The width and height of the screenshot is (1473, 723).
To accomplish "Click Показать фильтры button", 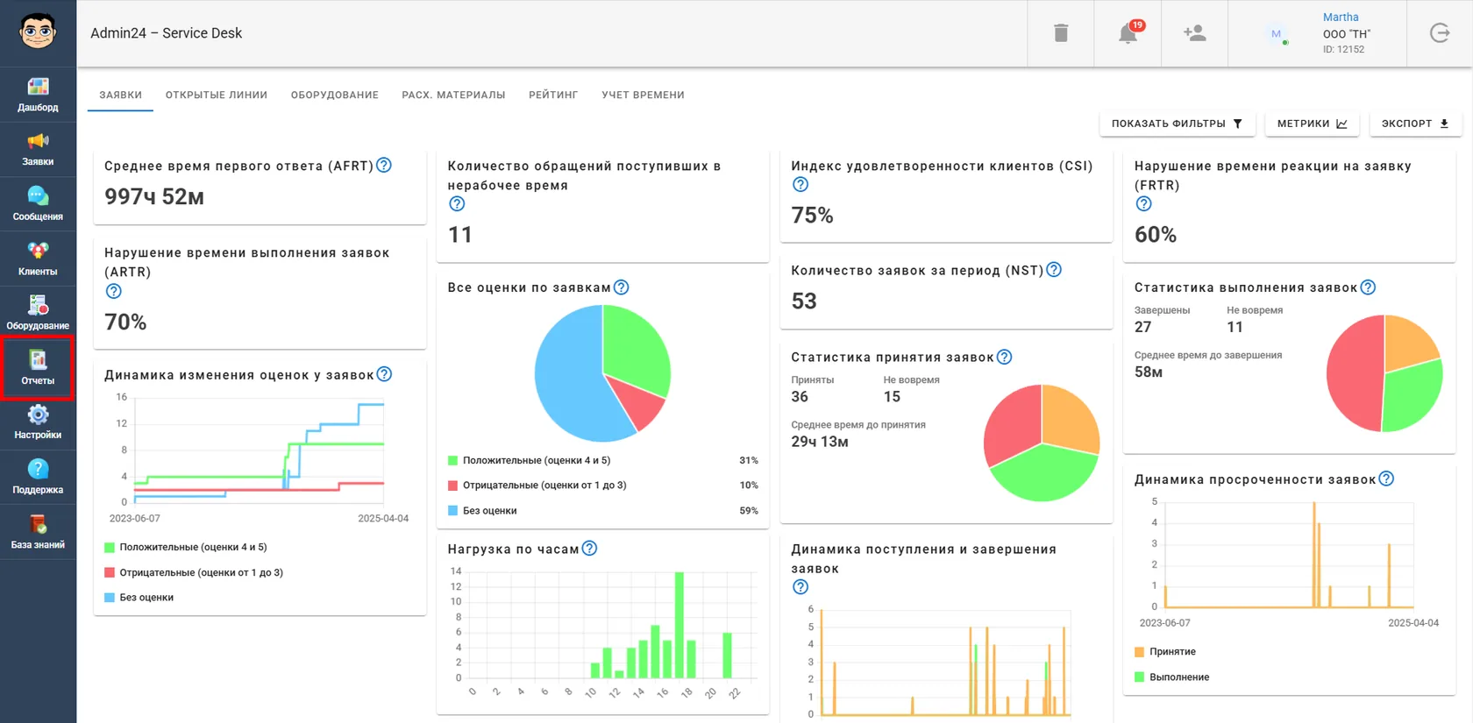I will coord(1178,124).
